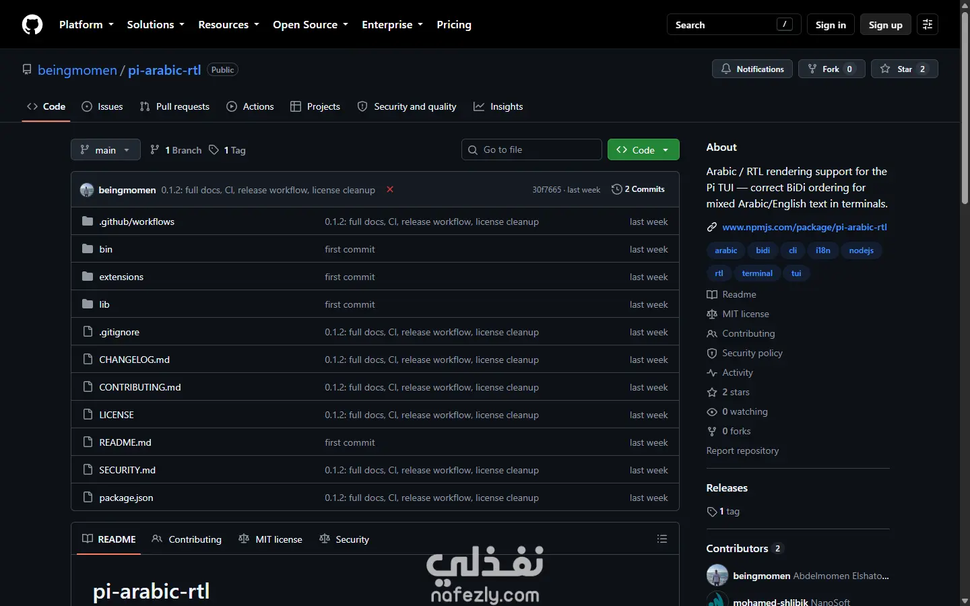Click the beingmomen contributor avatar
Image resolution: width=970 pixels, height=606 pixels.
pyautogui.click(x=717, y=576)
